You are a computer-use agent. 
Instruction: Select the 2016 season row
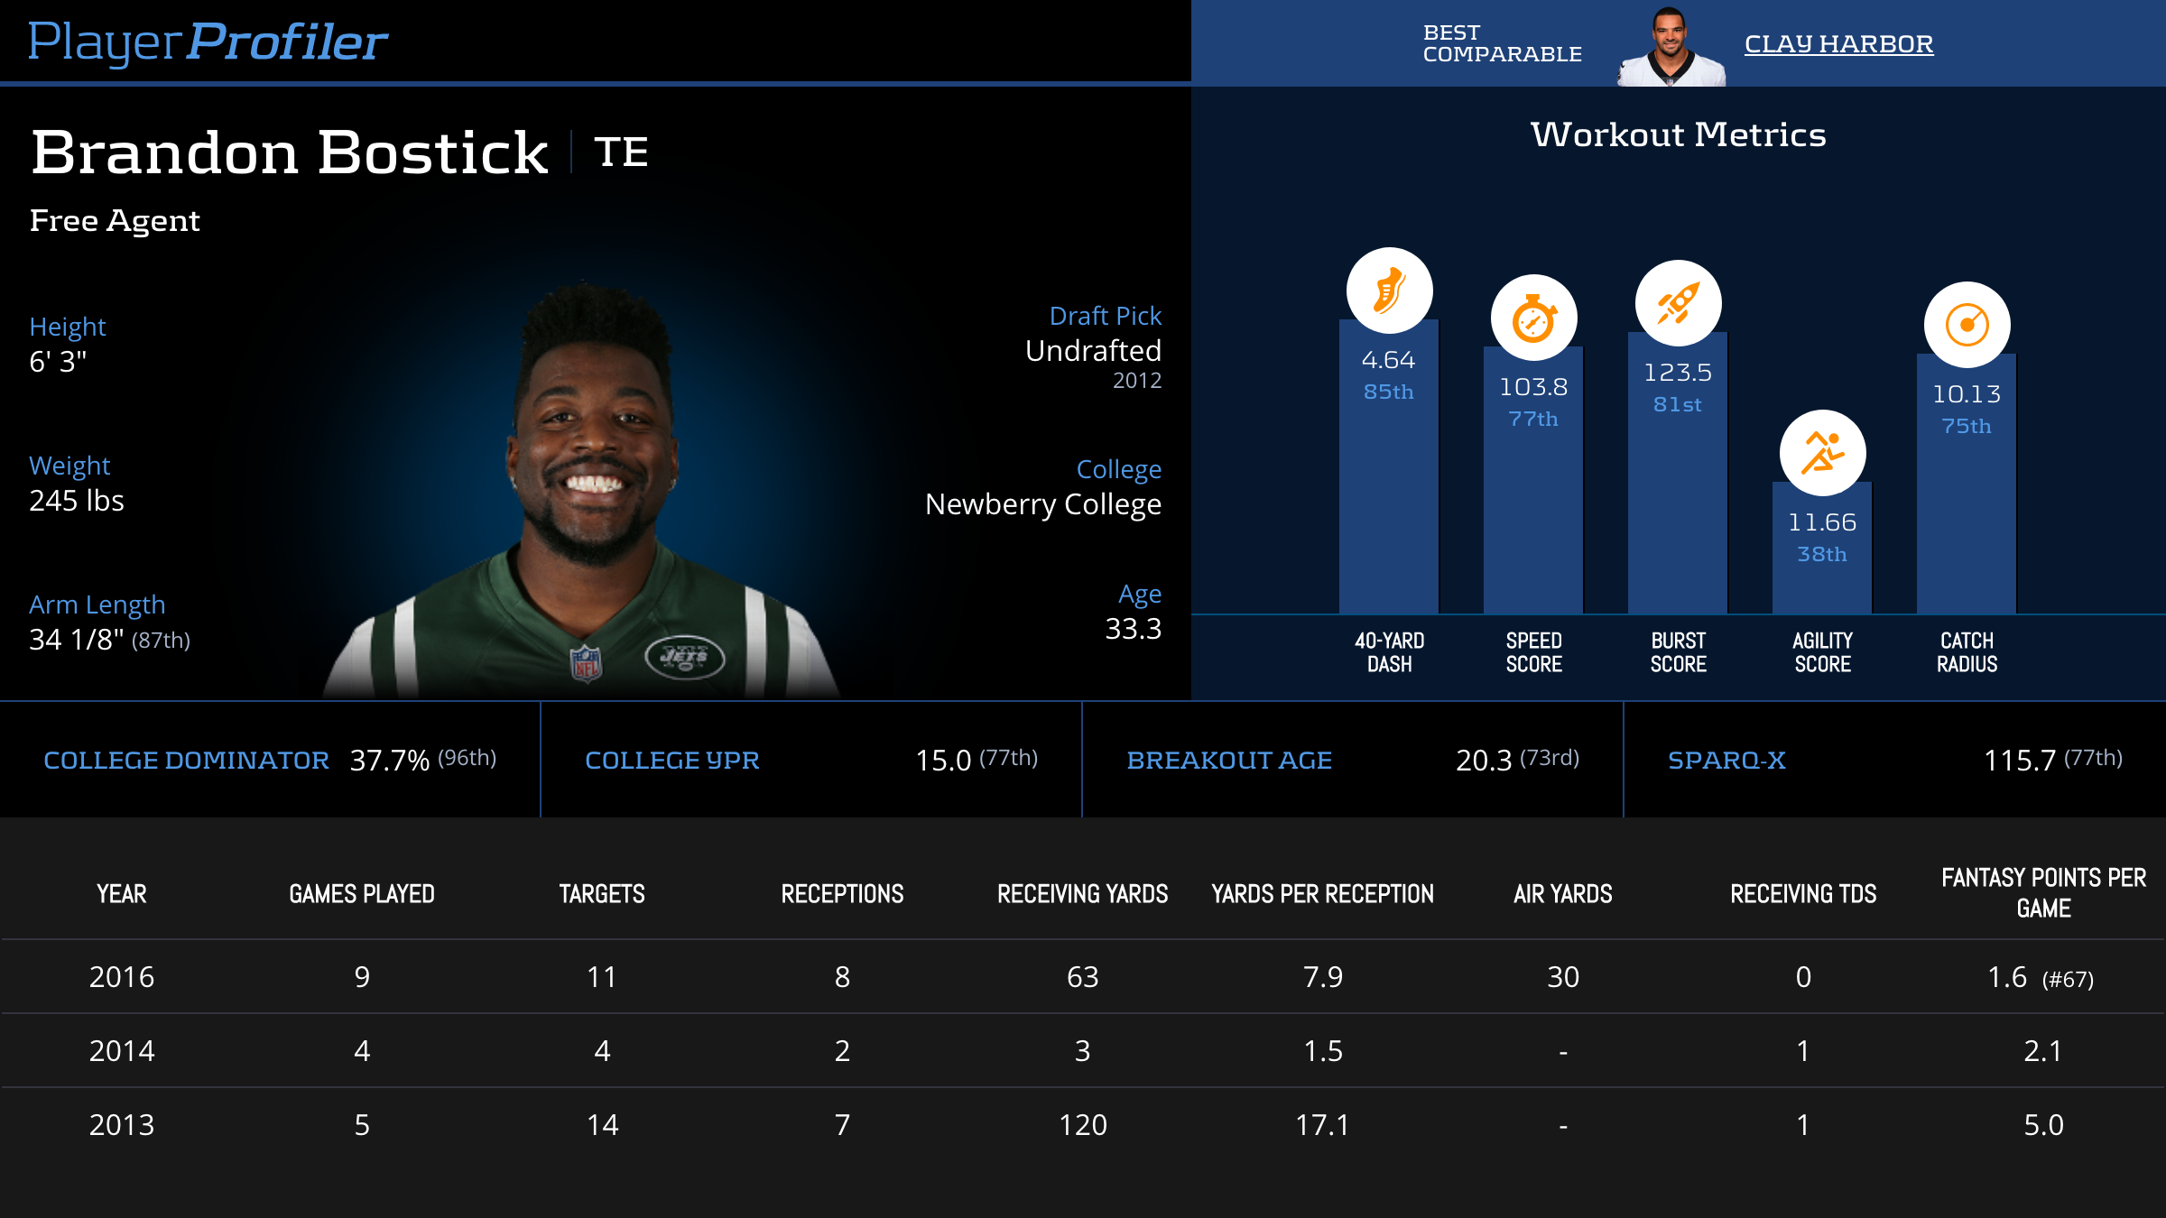click(x=122, y=977)
